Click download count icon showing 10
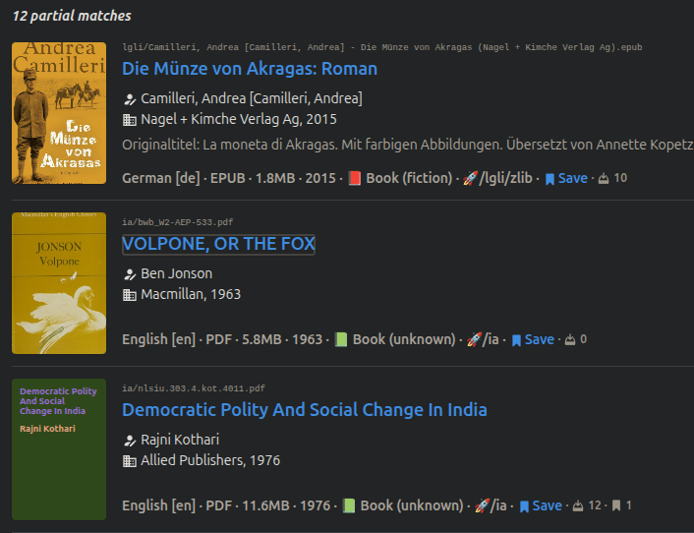The height and width of the screenshot is (533, 694). pyautogui.click(x=604, y=178)
